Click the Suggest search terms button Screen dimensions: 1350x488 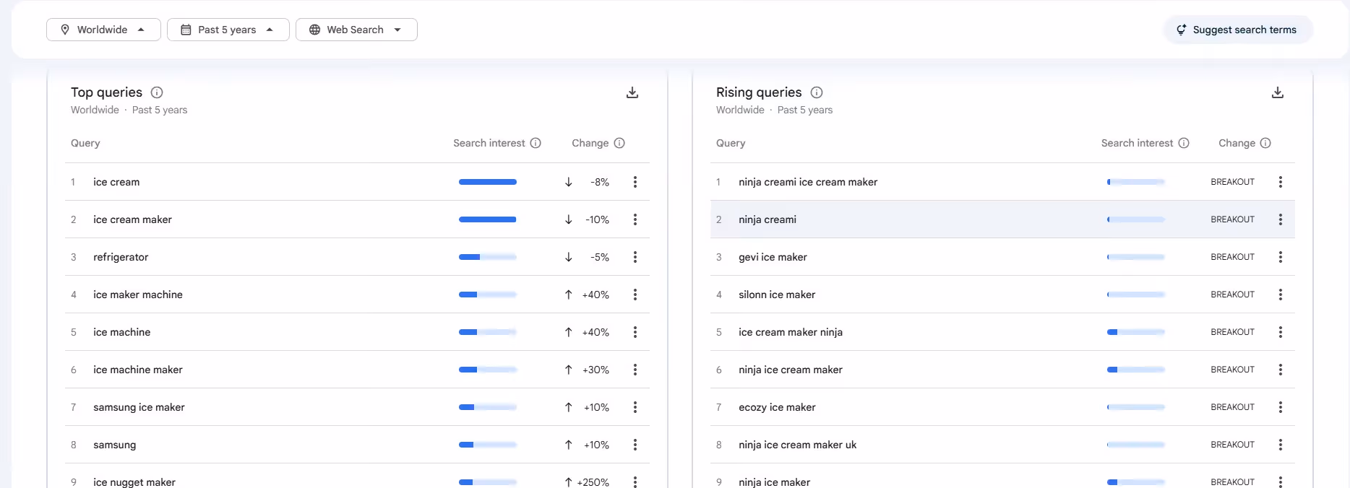coord(1237,30)
